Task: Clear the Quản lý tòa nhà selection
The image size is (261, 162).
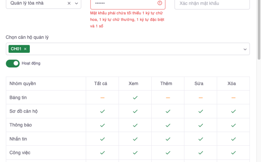Action: [69, 3]
